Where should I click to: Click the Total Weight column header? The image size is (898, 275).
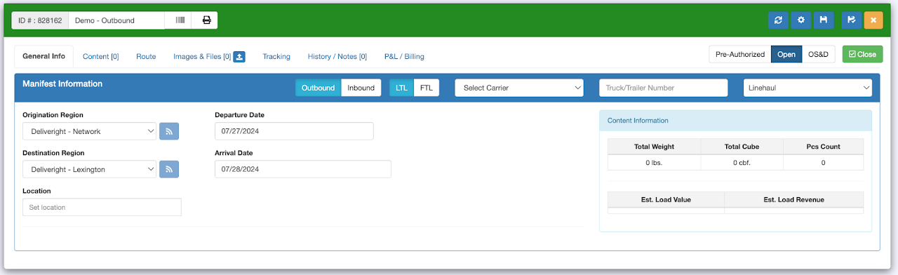coord(654,147)
